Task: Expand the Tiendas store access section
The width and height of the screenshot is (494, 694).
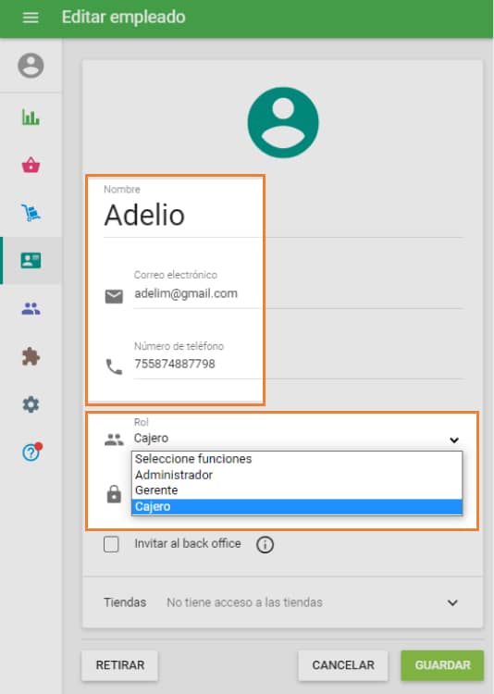Action: 452,602
